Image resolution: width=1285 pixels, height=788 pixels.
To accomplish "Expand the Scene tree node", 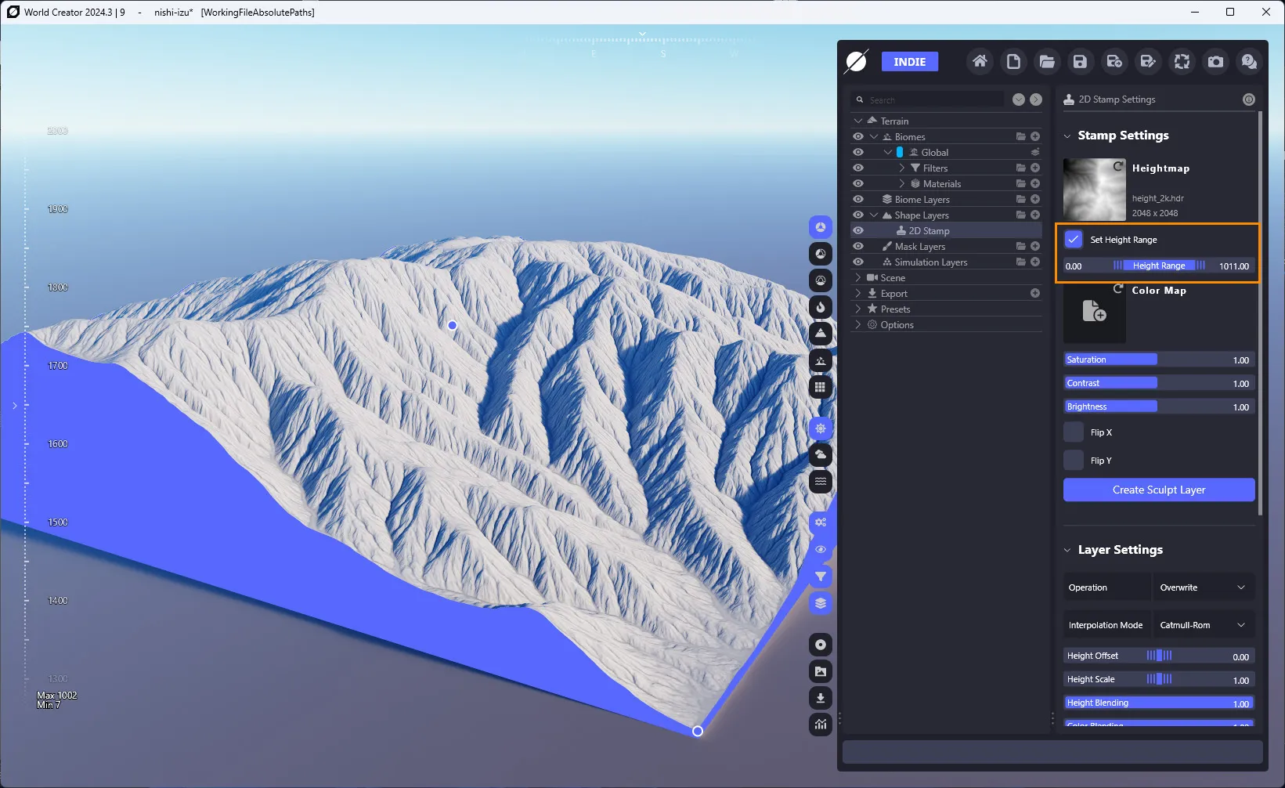I will 858,278.
